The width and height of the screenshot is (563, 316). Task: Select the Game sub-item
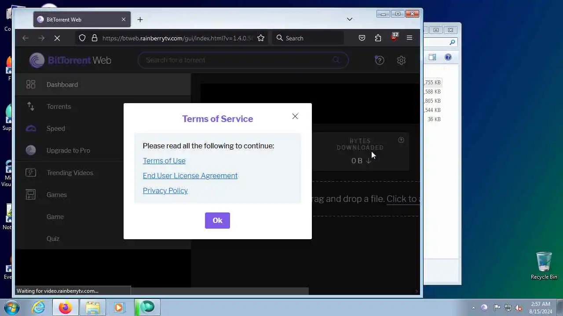tap(55, 217)
